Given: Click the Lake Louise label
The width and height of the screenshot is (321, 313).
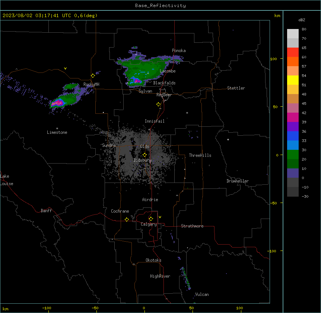Looking at the screenshot, I should 6,180.
